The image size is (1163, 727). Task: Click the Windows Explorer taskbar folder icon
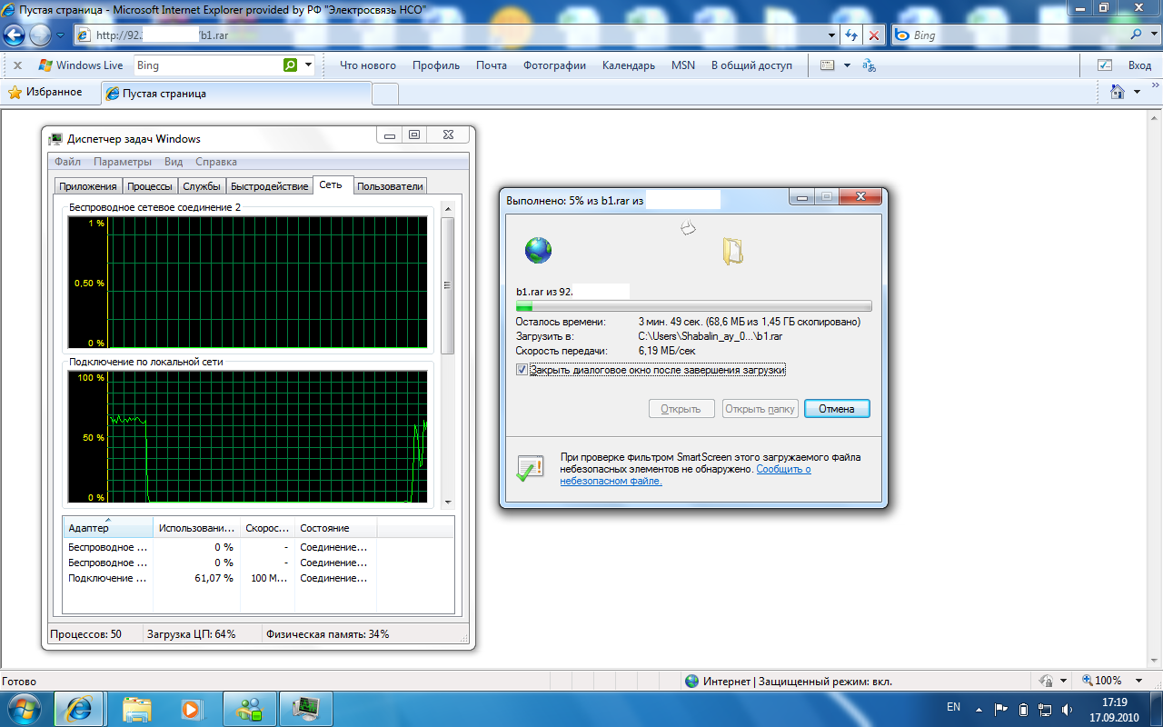[137, 708]
